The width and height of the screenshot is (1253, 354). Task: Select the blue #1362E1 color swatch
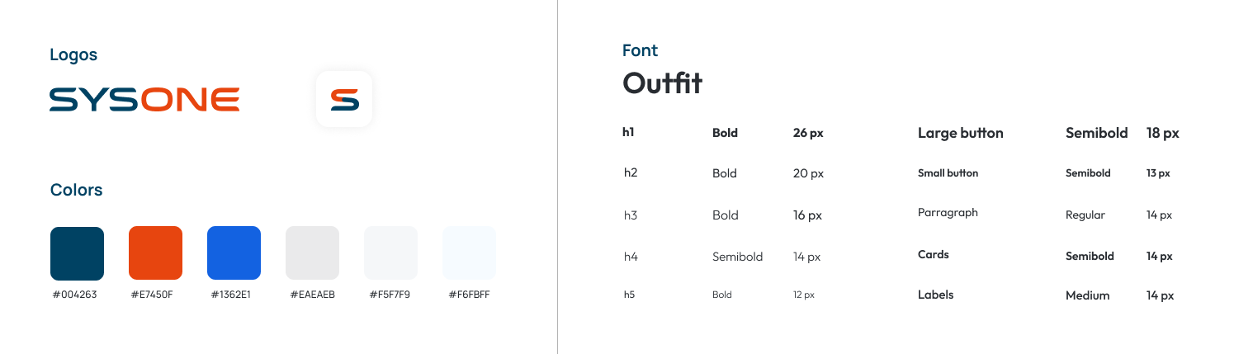(234, 253)
